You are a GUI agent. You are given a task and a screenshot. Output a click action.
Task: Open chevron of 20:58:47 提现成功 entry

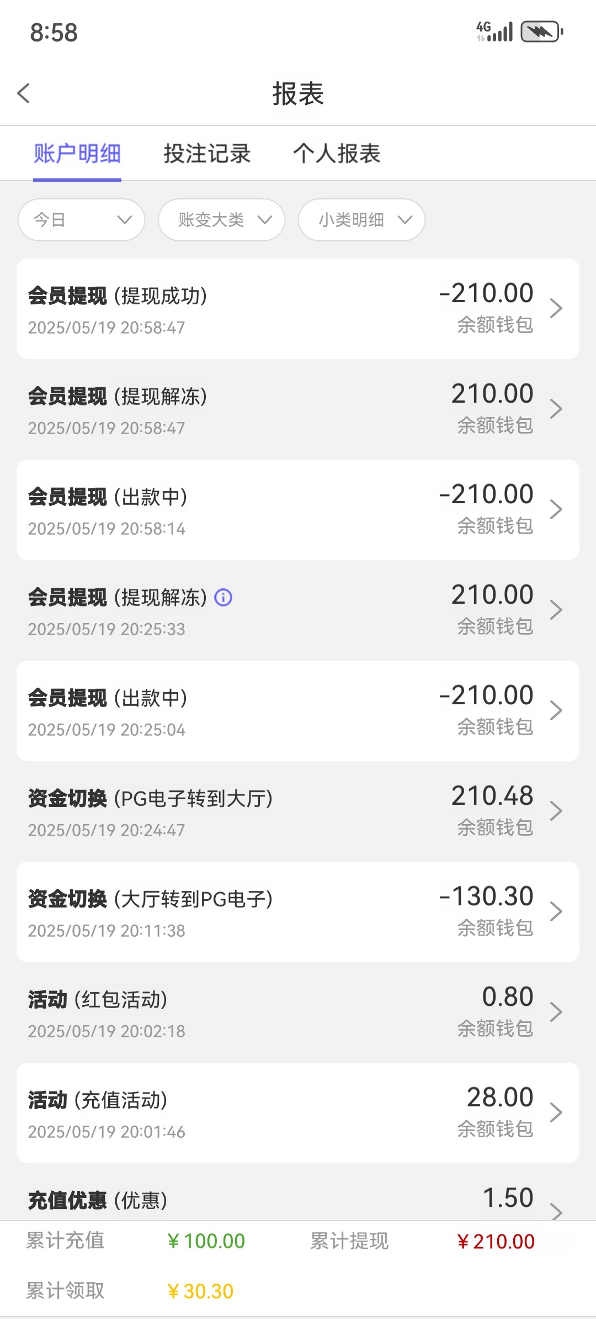(x=556, y=308)
